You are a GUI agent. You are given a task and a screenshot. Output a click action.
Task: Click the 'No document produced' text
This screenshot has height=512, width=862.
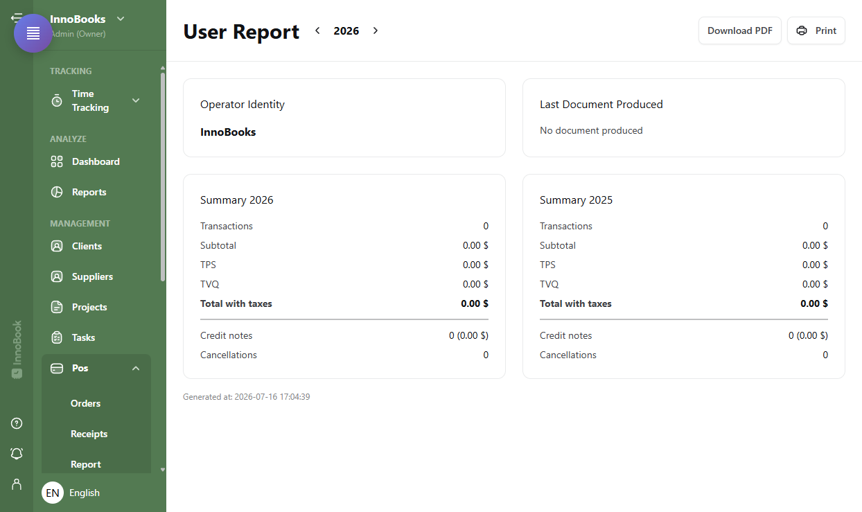coord(591,130)
